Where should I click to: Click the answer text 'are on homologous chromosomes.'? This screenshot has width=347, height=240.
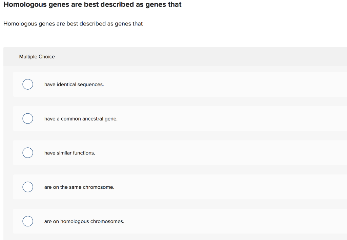tap(84, 221)
